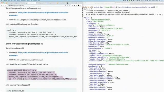Image resolution: width=164 pixels, height=92 pixels.
Task: Switch to the Instances EC2 tab
Action: (61, 3)
